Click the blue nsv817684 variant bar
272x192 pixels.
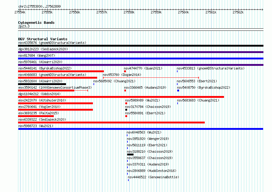(x=141, y=59)
